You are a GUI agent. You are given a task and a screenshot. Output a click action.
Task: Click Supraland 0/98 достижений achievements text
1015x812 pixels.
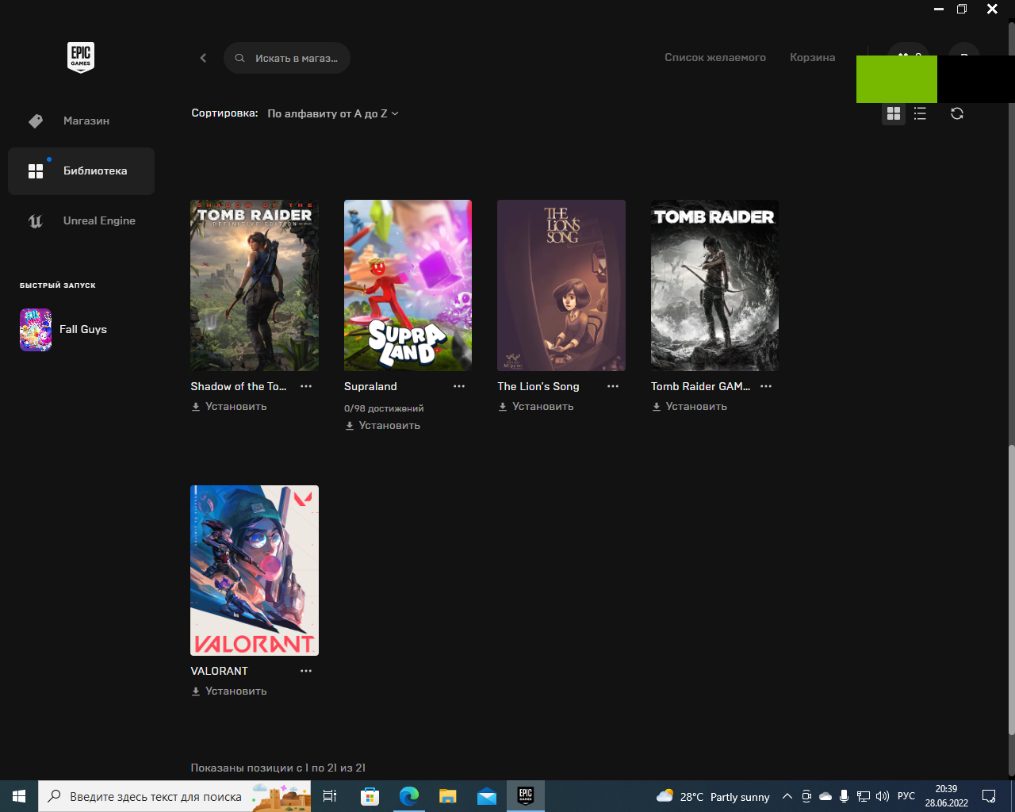click(x=384, y=408)
